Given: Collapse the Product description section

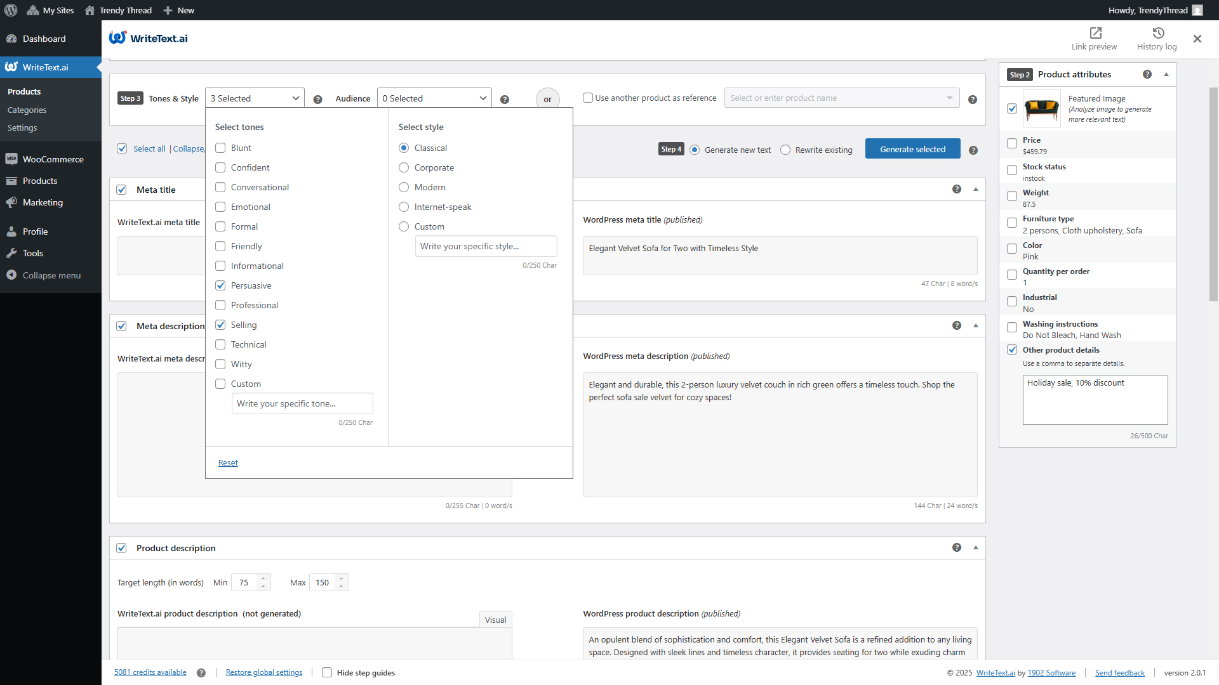Looking at the screenshot, I should (976, 547).
